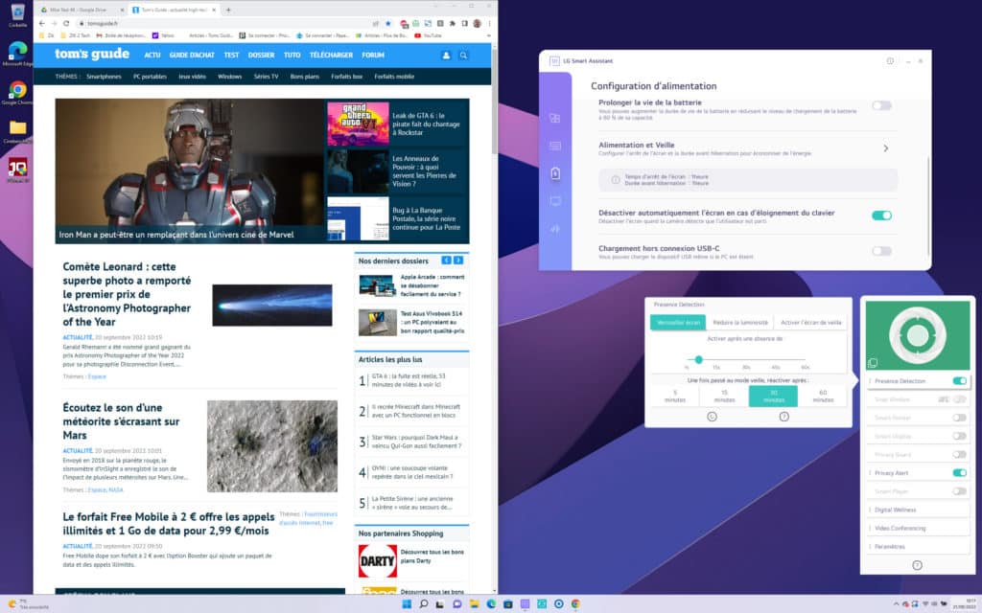Click the search magnifier on Tom's Guide header
The width and height of the screenshot is (982, 613).
click(x=463, y=56)
